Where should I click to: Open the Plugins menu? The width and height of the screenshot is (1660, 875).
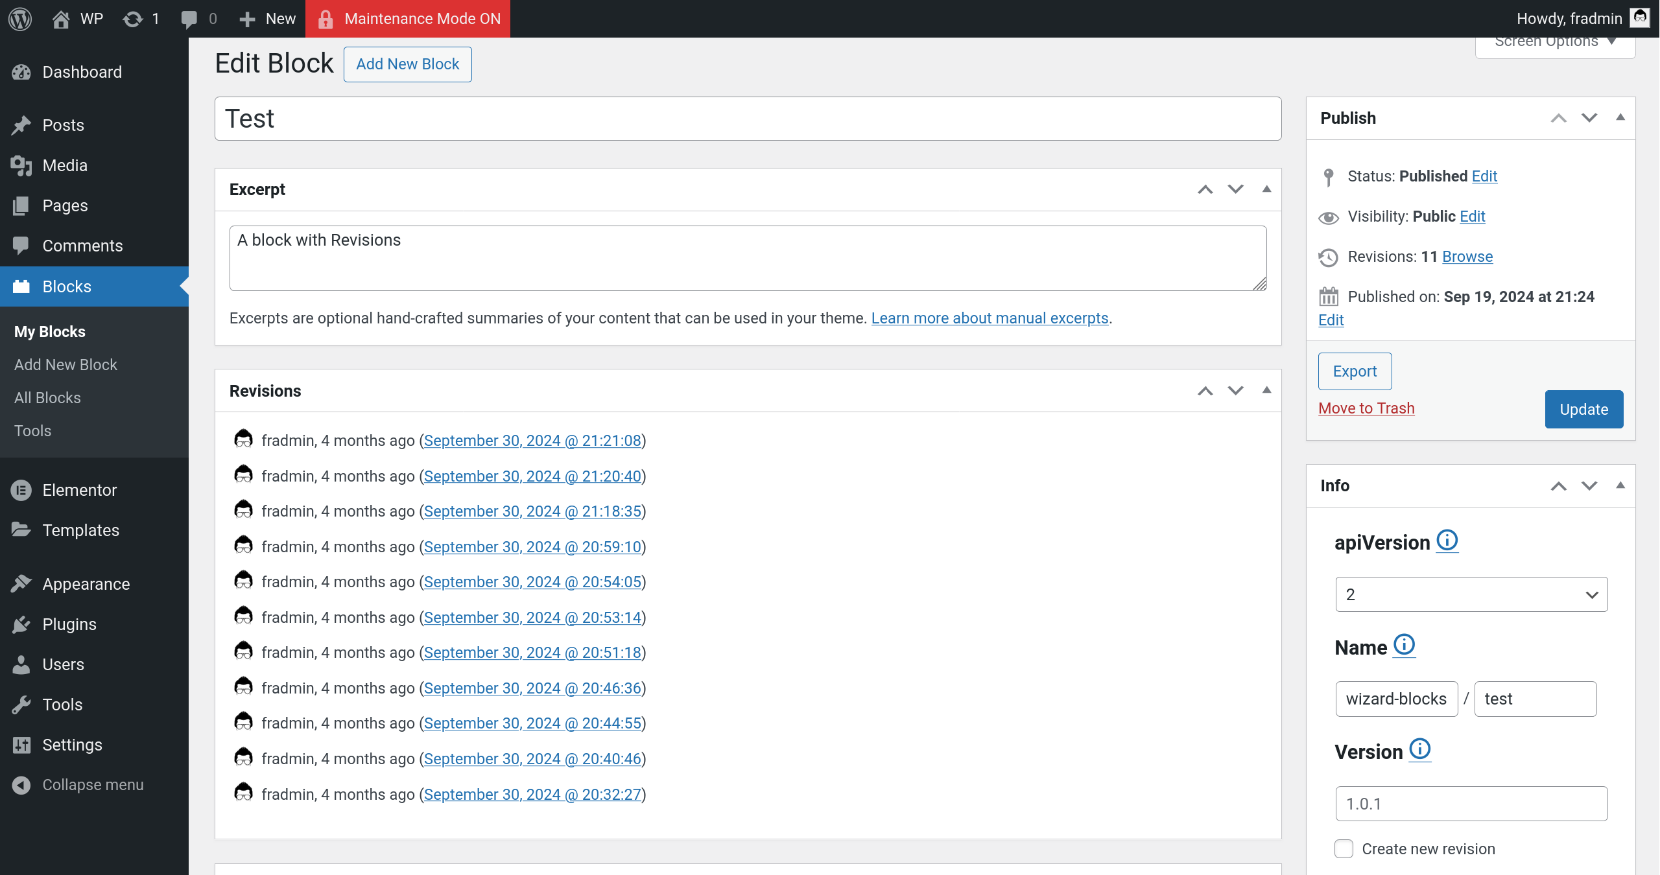pos(69,624)
